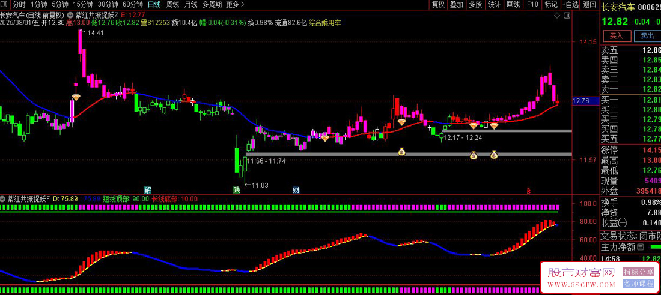Click the 11.66 - 11.74 support range label
661x295 pixels.
click(266, 161)
